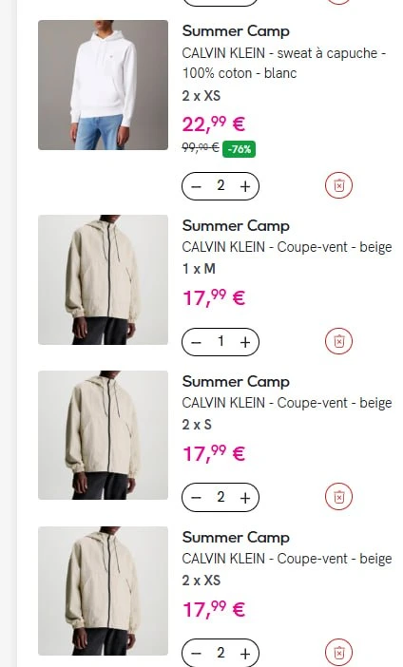
Task: Open the sweat à capuche product description link
Action: point(284,63)
